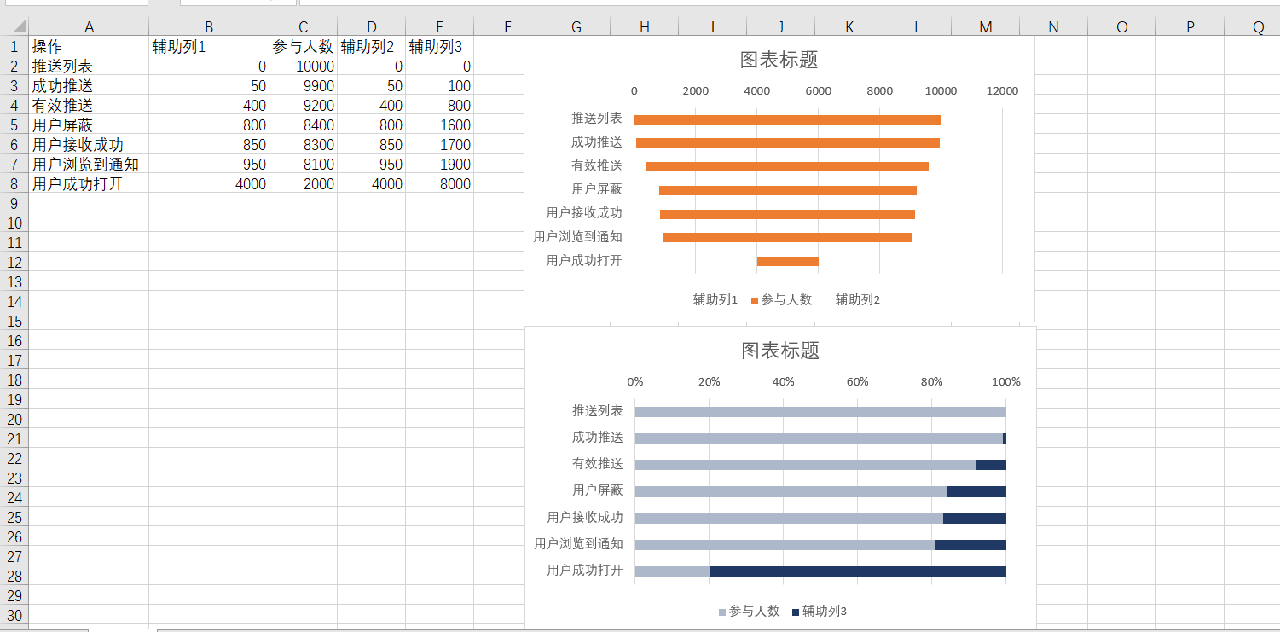Select cell A4 有效推送 in the table

(89, 105)
